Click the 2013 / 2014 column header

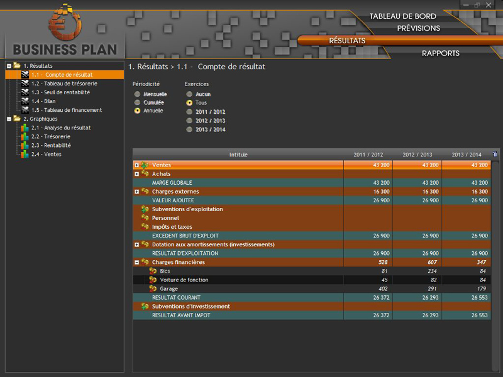click(467, 155)
